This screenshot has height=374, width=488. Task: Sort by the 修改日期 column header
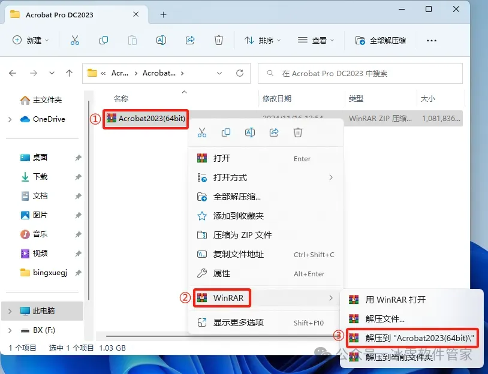pyautogui.click(x=277, y=99)
